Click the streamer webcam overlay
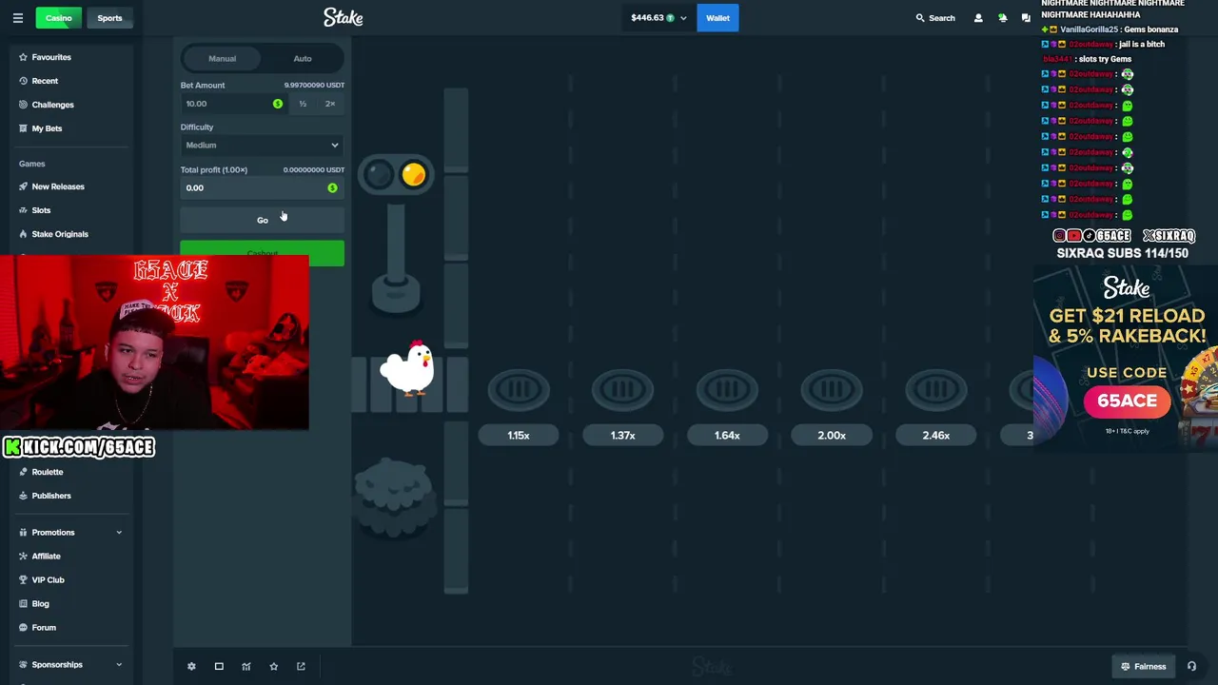Screen dimensions: 1218x685 pyautogui.click(x=154, y=342)
